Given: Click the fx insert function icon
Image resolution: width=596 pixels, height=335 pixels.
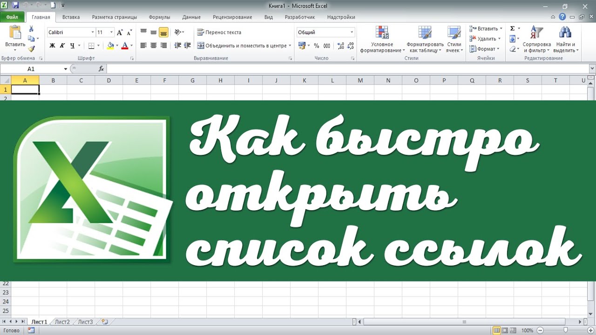Looking at the screenshot, I should (x=101, y=69).
